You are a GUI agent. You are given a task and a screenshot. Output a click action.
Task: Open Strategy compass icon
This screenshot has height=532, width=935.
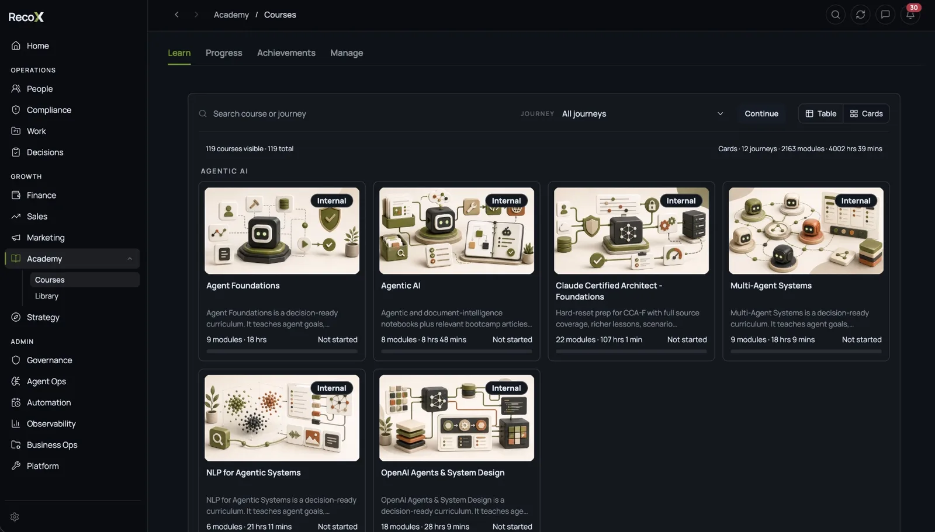[x=16, y=317]
